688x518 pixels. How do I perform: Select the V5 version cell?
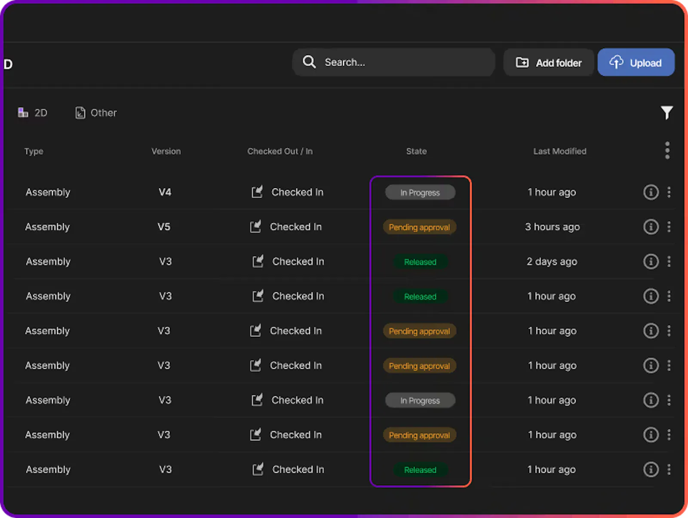point(164,227)
